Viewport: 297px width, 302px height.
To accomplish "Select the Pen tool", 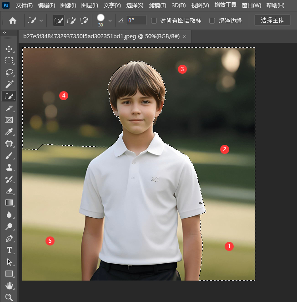I will 9,238.
